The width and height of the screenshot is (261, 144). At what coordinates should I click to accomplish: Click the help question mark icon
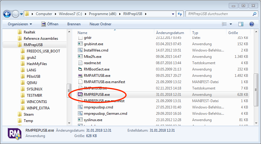click(x=251, y=24)
